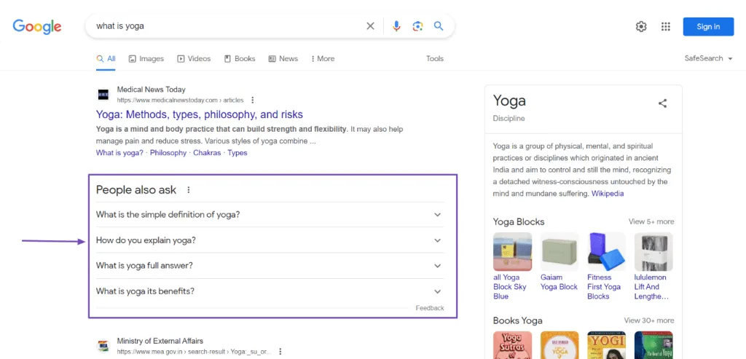The height and width of the screenshot is (359, 746).
Task: Click the yellow YOGI book cover
Action: point(607,345)
